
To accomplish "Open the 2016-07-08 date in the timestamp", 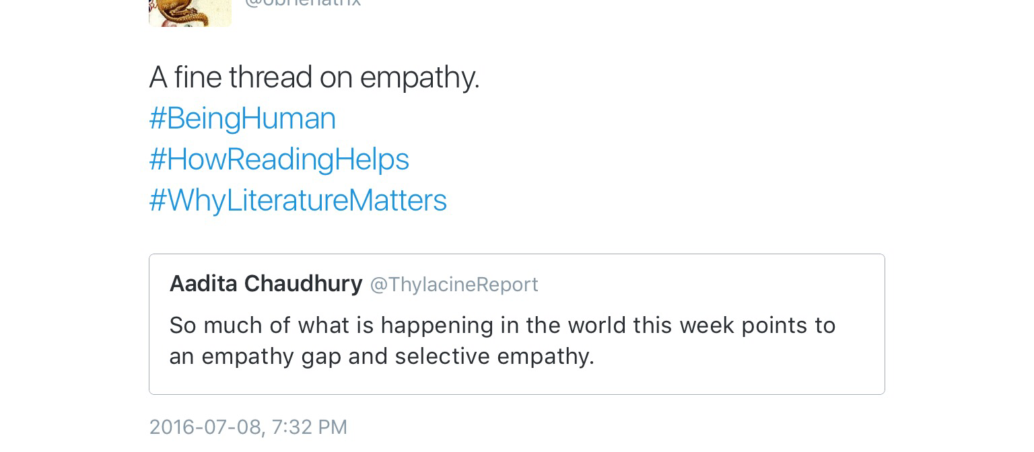I will (205, 427).
